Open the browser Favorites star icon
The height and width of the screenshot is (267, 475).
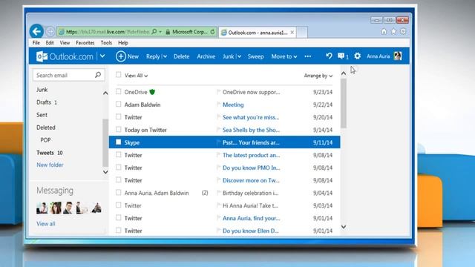(393, 31)
